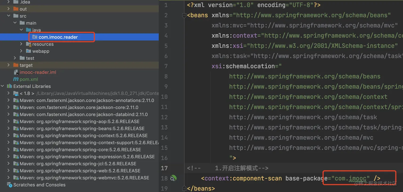Select pom.xml in the project tree
Screen dimensions: 403x192
coord(29,79)
